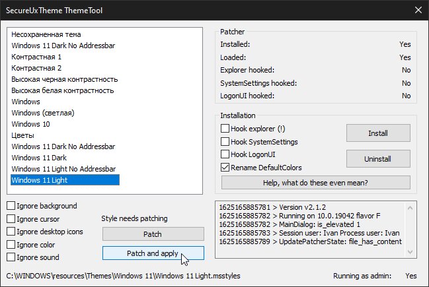Enable Ignore sound checkbox
The height and width of the screenshot is (287, 429).
11,257
